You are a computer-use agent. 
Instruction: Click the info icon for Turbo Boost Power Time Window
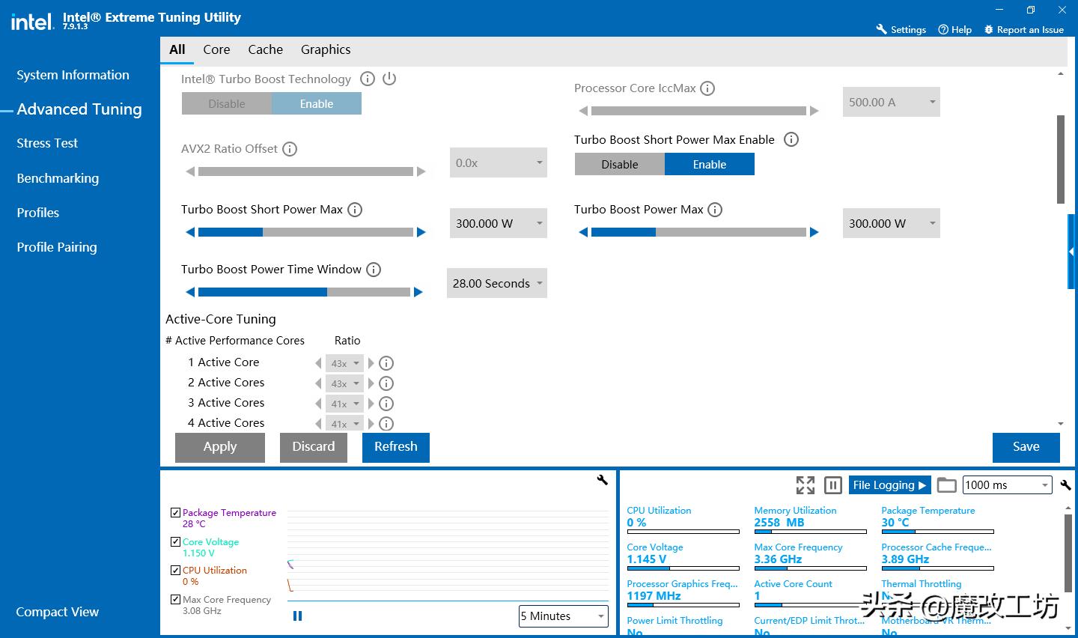(x=374, y=270)
